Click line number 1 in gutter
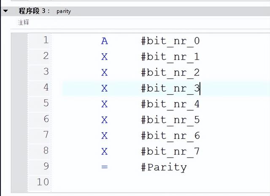This screenshot has width=270, height=196. [x=46, y=40]
